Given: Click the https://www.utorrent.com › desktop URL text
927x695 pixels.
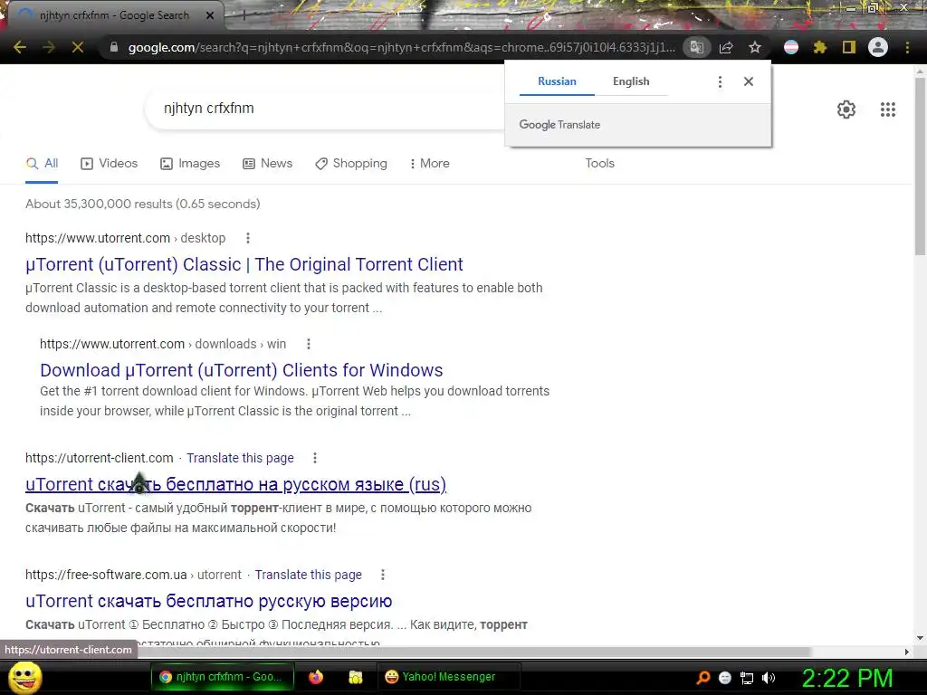Looking at the screenshot, I should (125, 238).
